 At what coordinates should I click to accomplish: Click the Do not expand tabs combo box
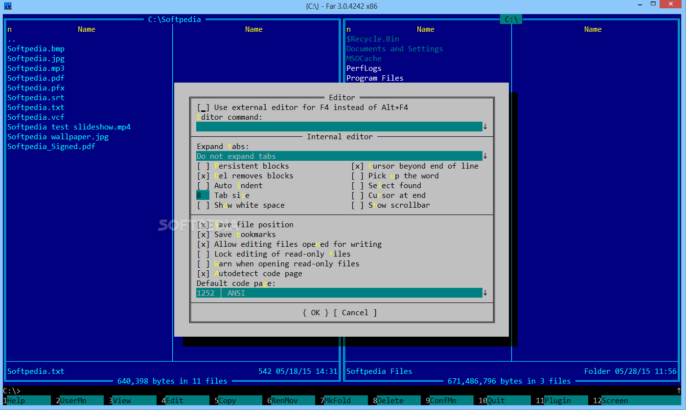(x=339, y=156)
